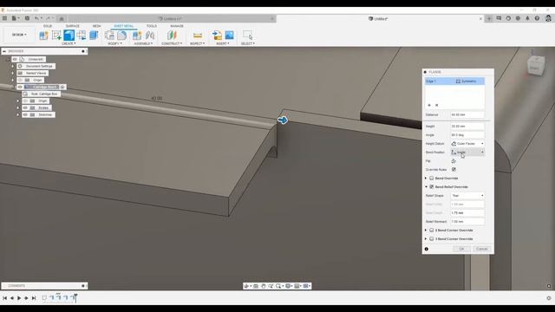
Task: Switch to the Surface tab
Action: [x=73, y=26]
